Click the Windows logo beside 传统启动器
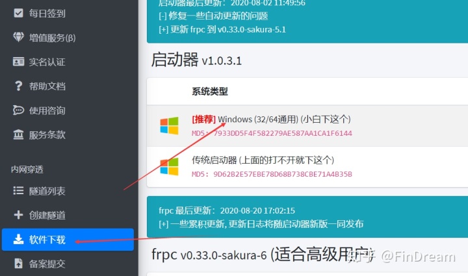 [x=169, y=167]
